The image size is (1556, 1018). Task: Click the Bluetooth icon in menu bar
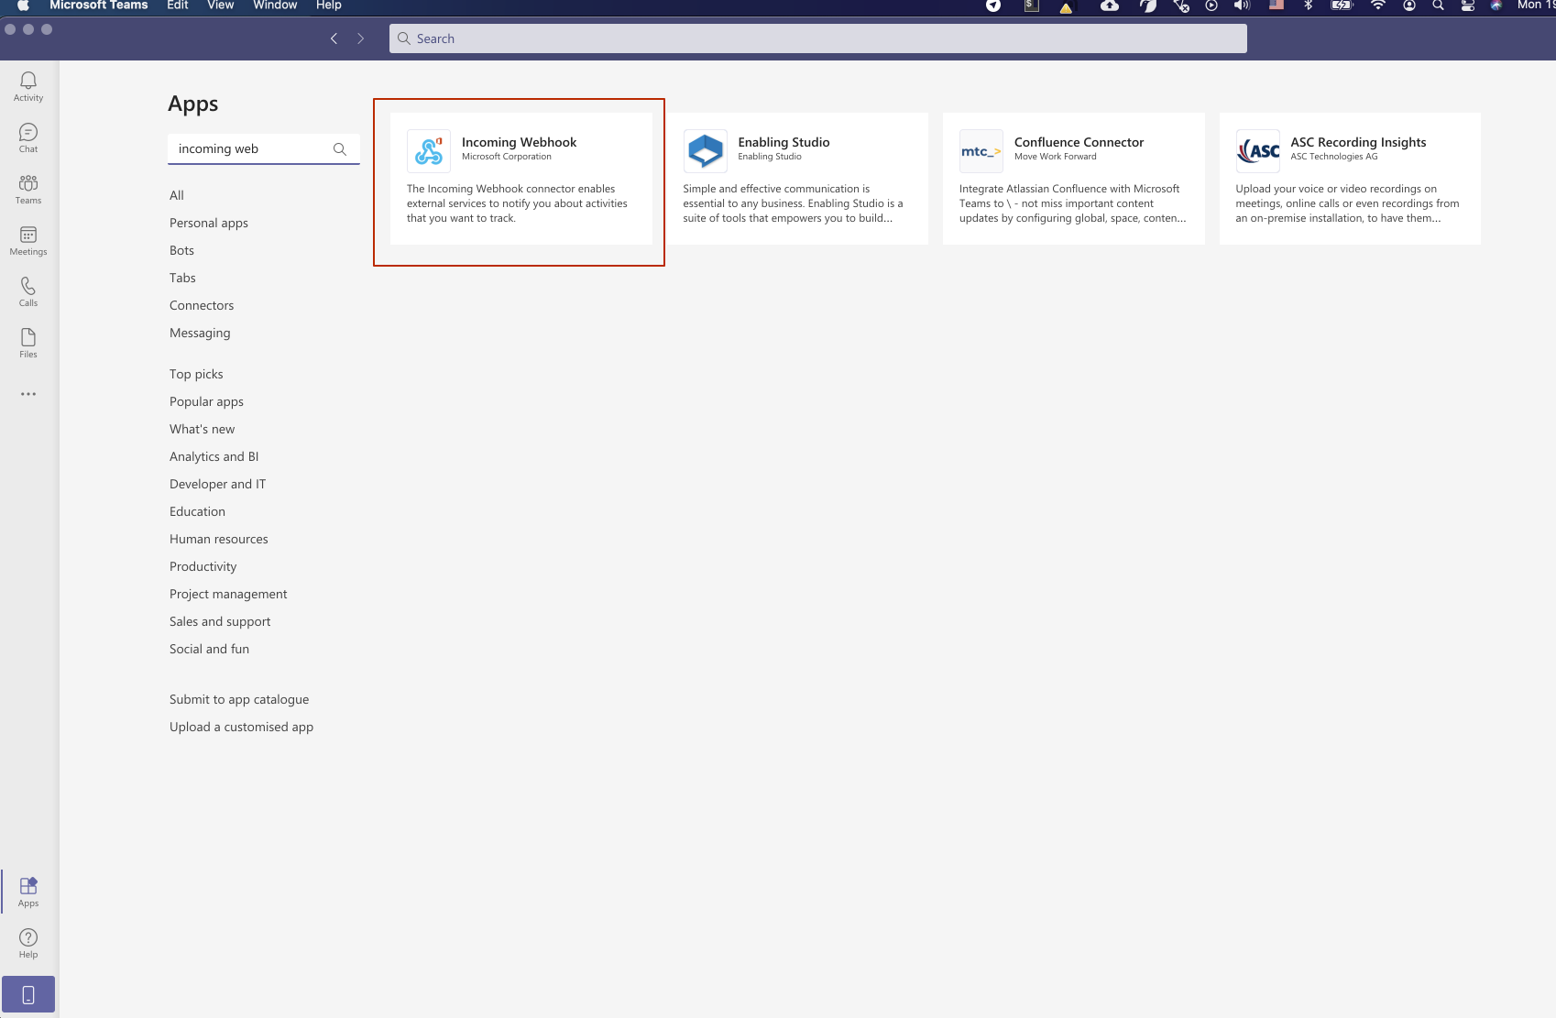click(1309, 5)
